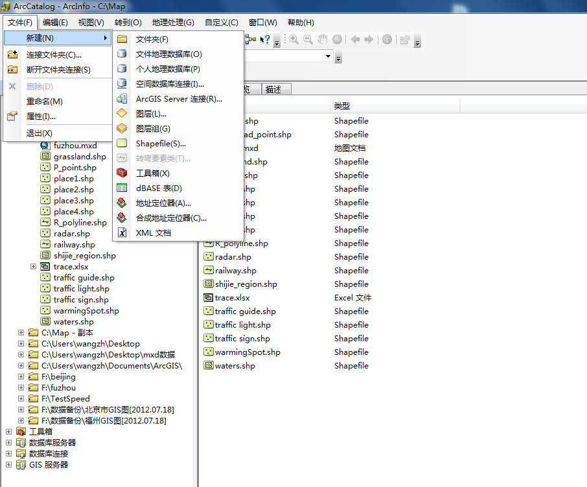The height and width of the screenshot is (487, 587).
Task: Click the Spatial Database Connection icon
Action: tap(122, 84)
